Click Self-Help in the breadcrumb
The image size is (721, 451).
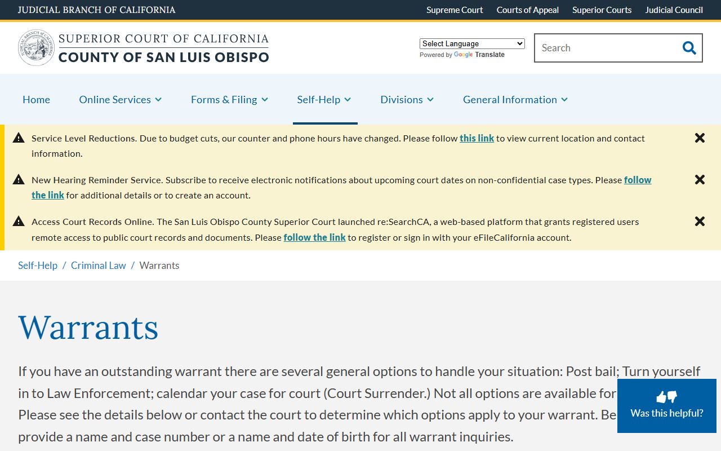[x=38, y=266]
